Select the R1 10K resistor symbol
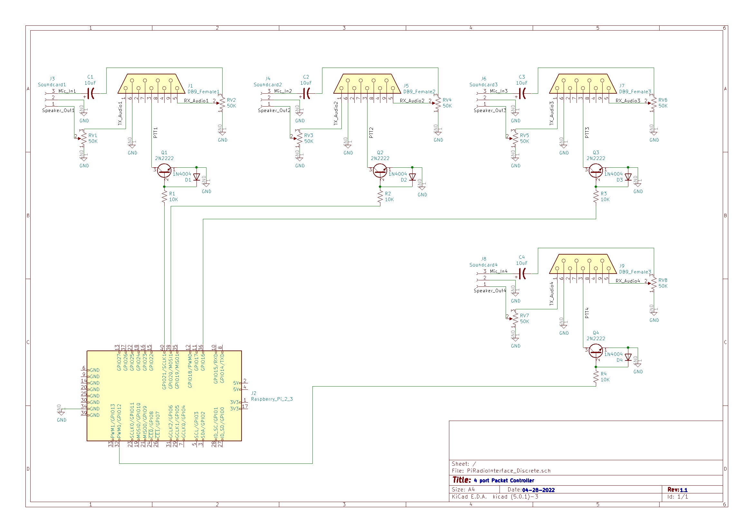This screenshot has height=532, width=753. (x=164, y=196)
